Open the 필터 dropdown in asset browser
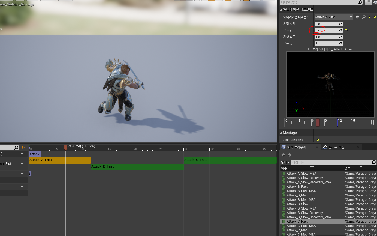The image size is (377, 236). pyautogui.click(x=285, y=162)
